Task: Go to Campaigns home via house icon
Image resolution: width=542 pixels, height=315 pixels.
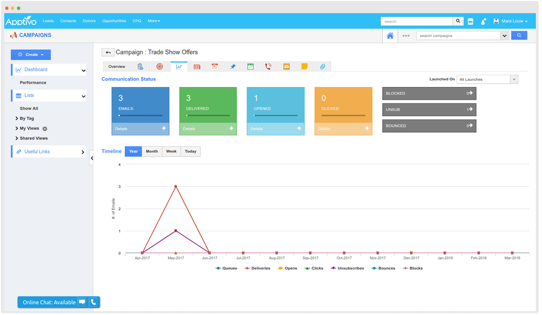Action: (x=390, y=36)
